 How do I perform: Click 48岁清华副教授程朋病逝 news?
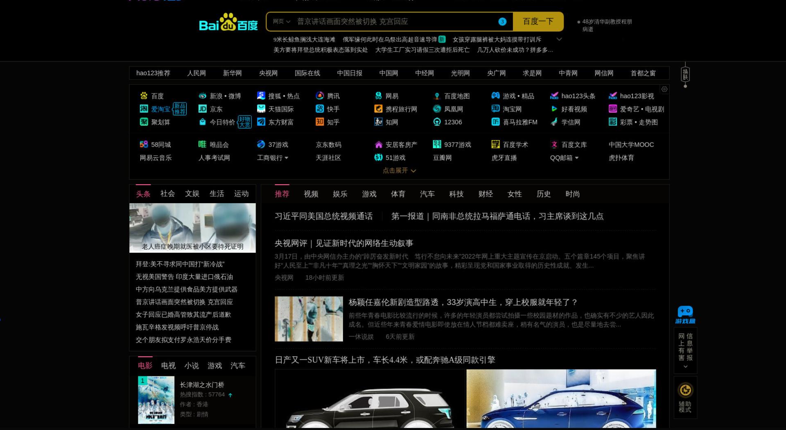[607, 25]
